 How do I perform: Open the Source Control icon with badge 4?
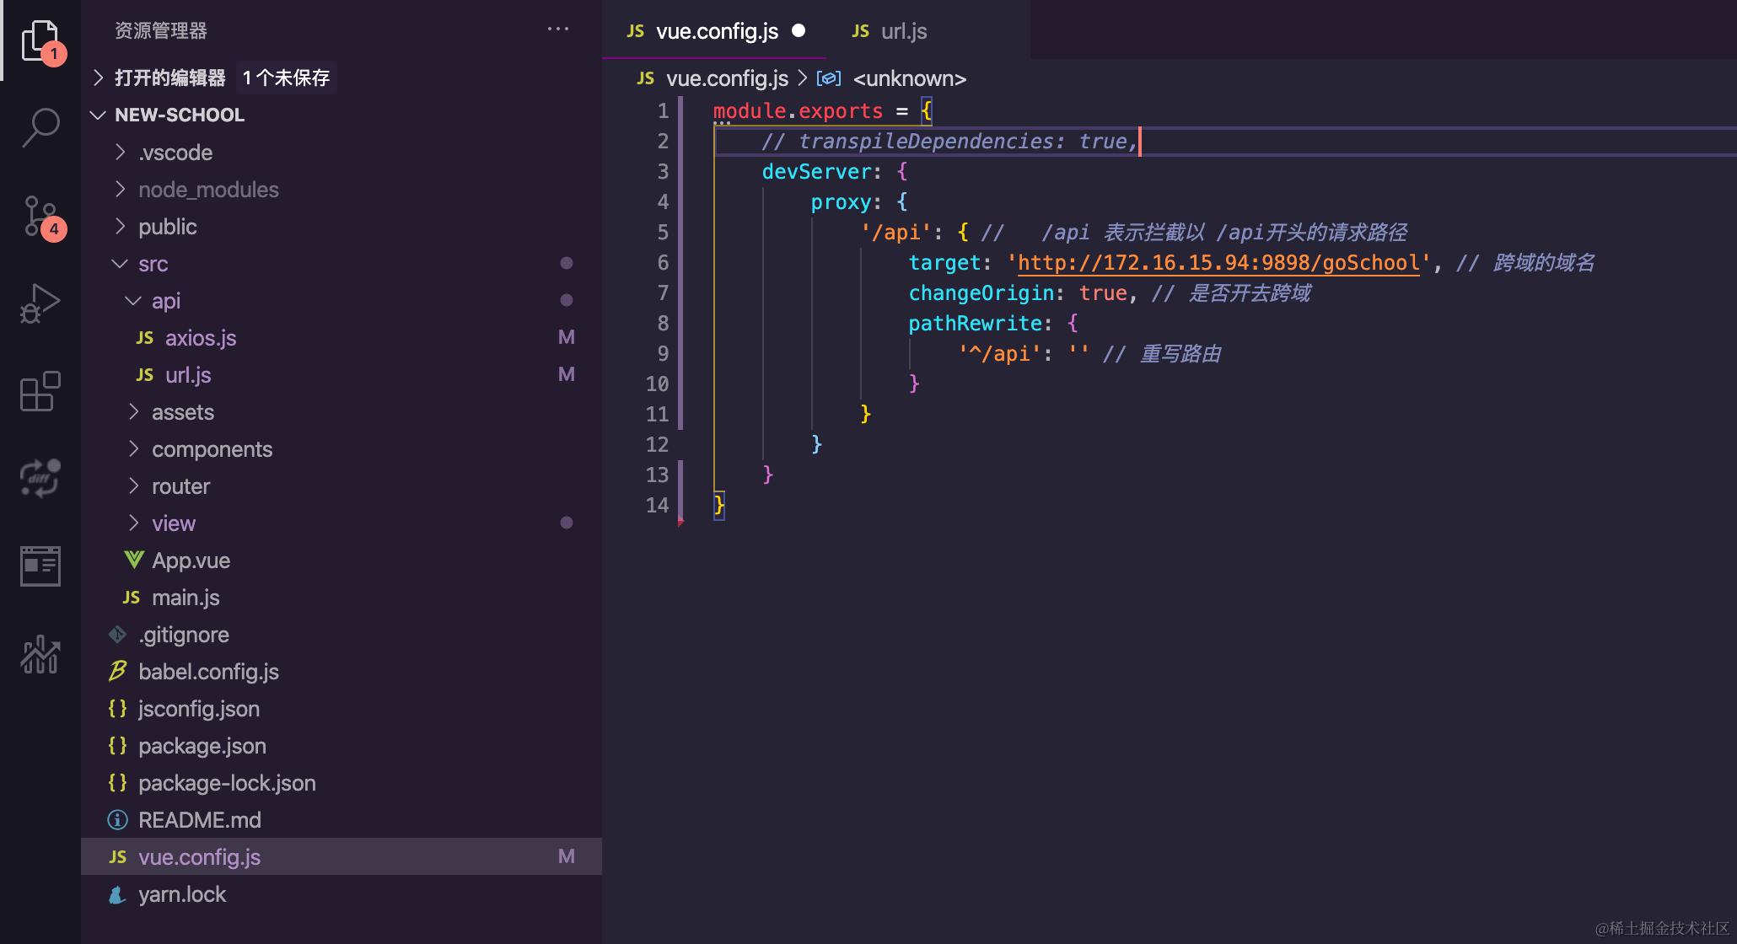click(40, 217)
